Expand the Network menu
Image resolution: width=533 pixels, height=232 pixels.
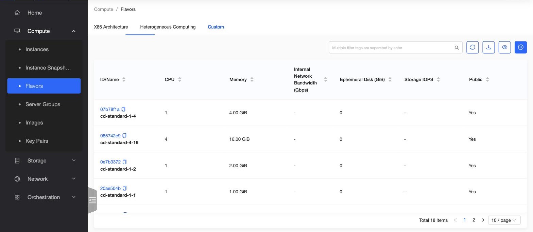point(44,179)
